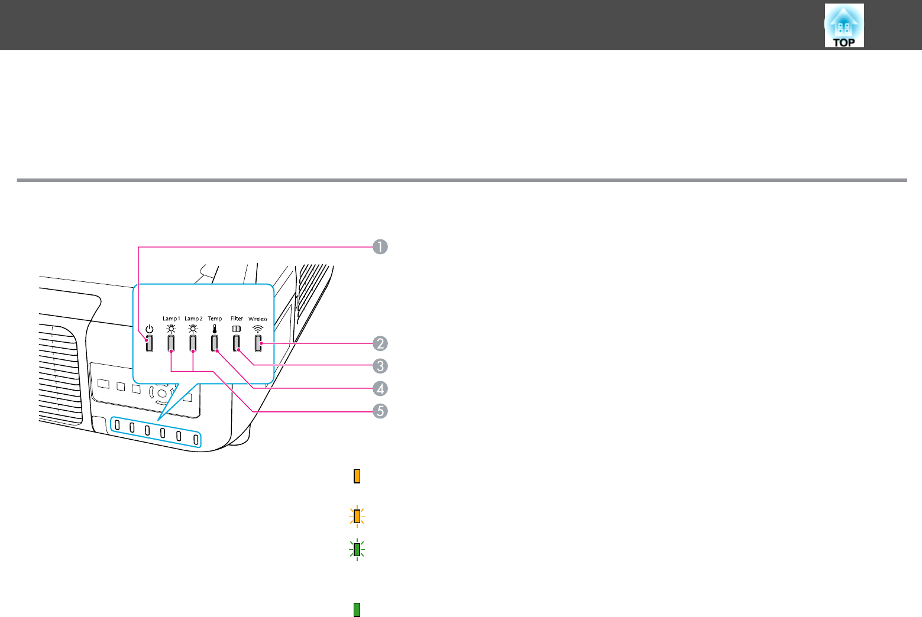The height and width of the screenshot is (617, 922).
Task: Click the round navigation pad on the projector
Action: 162,392
